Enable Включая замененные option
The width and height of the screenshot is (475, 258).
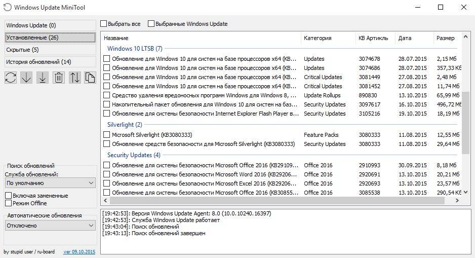tap(9, 196)
